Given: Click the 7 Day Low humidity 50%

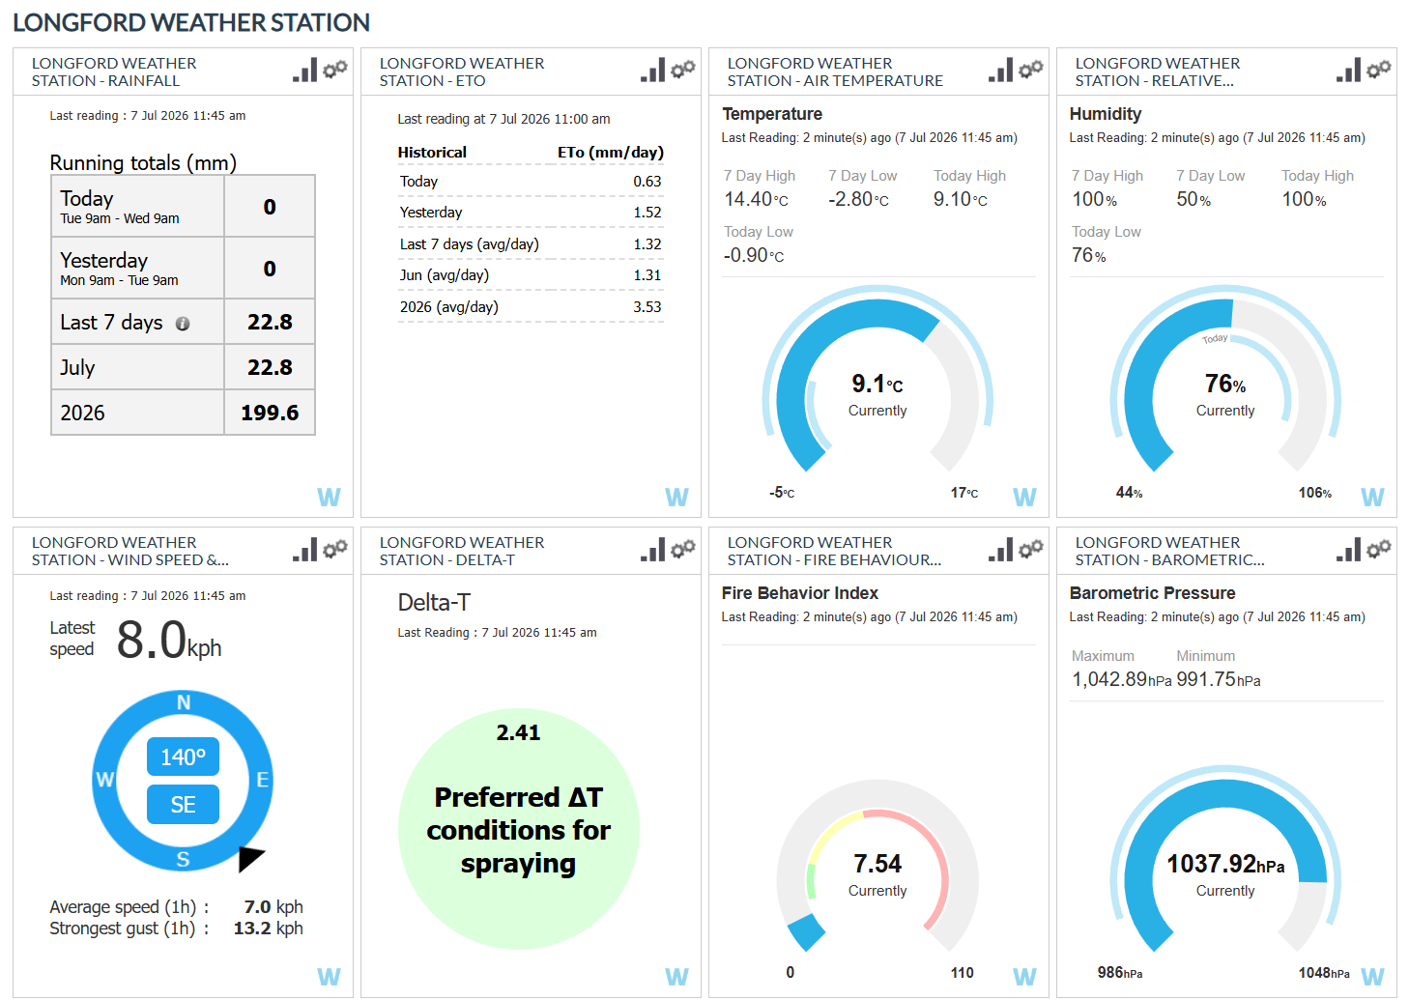Looking at the screenshot, I should pyautogui.click(x=1193, y=199).
